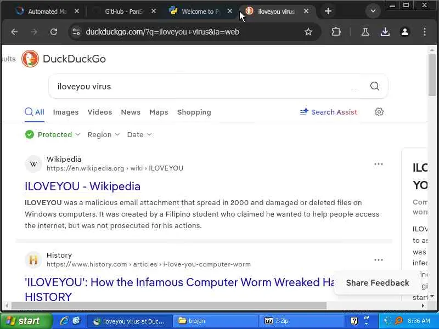
Task: Open the Chrome three-dot menu
Action: click(x=425, y=32)
